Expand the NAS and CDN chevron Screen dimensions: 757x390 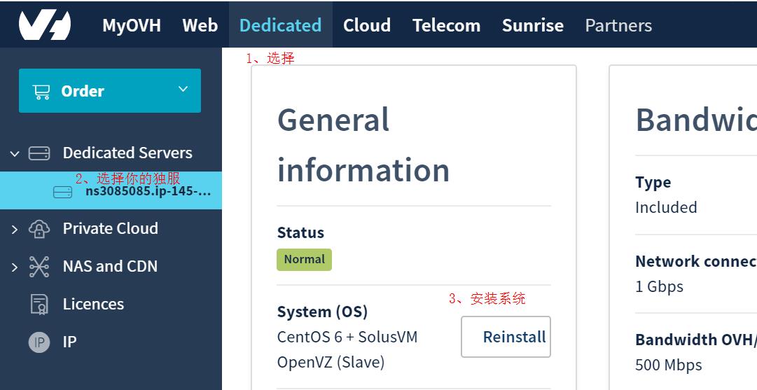pyautogui.click(x=15, y=267)
